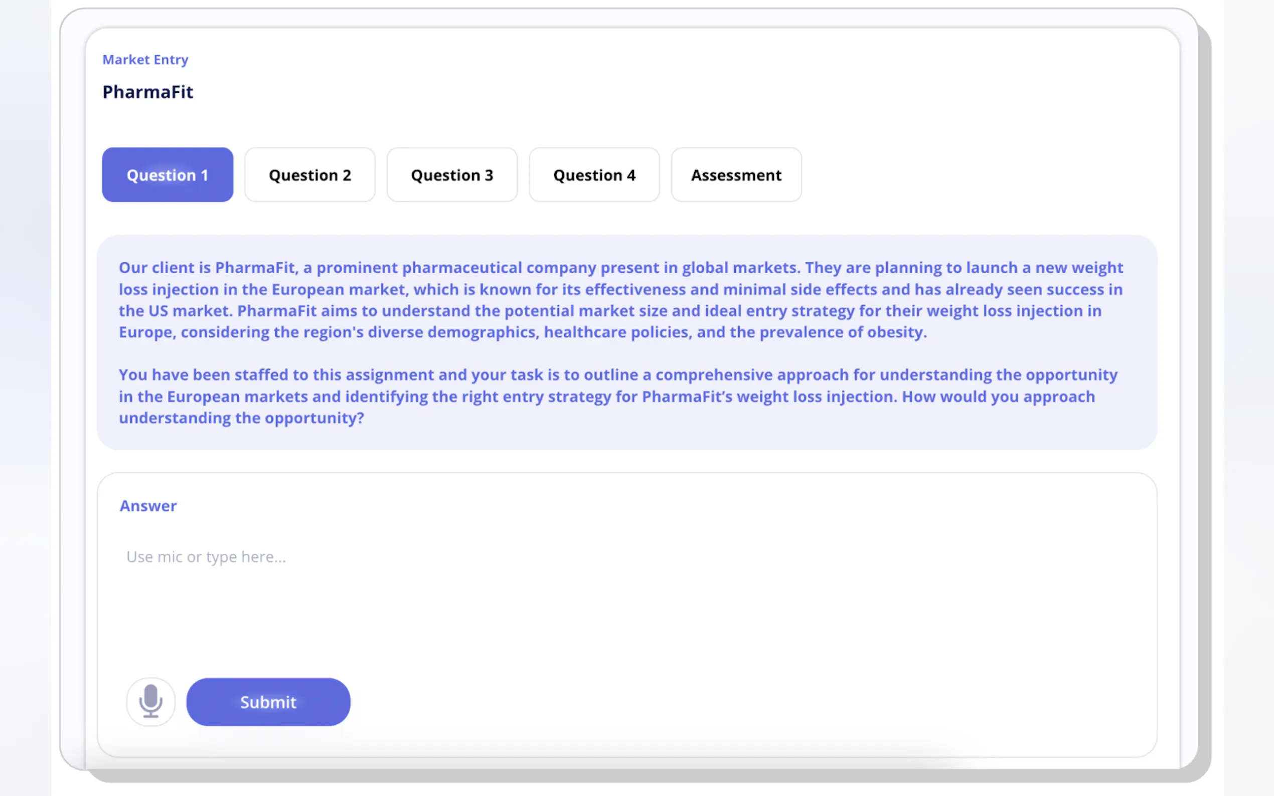1274x796 pixels.
Task: Click the 'You have been staffed' paragraph
Action: 616,396
